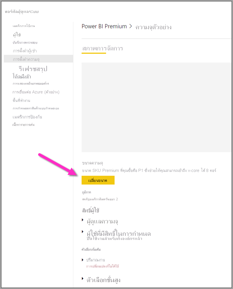The width and height of the screenshot is (233, 289).
Task: Click the ขนาดความจุ heading
Action: pos(92,163)
